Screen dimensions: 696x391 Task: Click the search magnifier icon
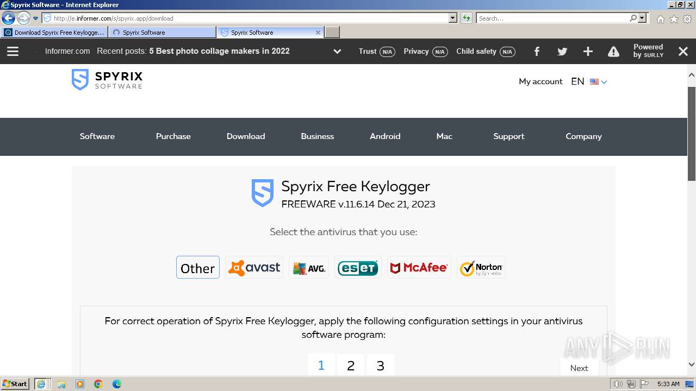(x=633, y=18)
